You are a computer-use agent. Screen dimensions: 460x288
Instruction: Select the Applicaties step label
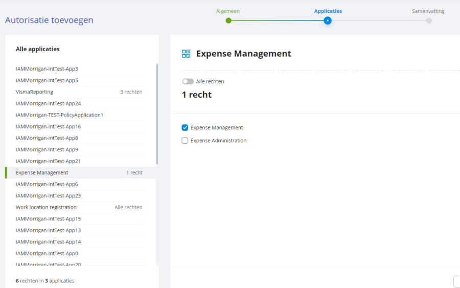click(328, 11)
